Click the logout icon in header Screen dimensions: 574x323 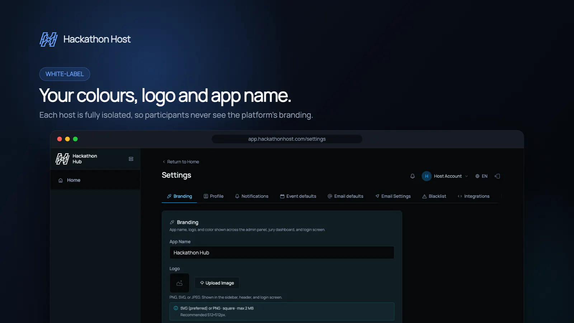[497, 176]
